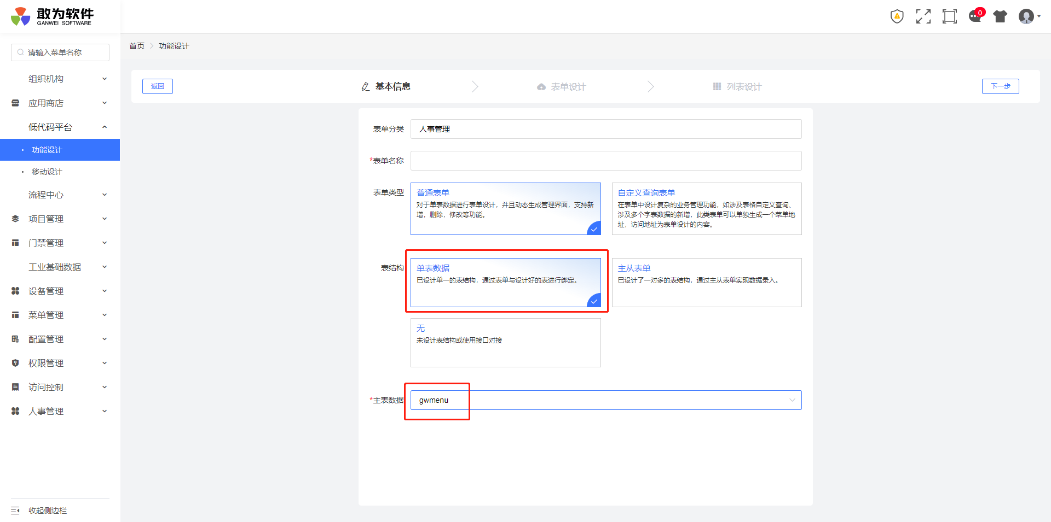1051x522 pixels.
Task: Open 移动设计 in the sidebar
Action: 47,172
